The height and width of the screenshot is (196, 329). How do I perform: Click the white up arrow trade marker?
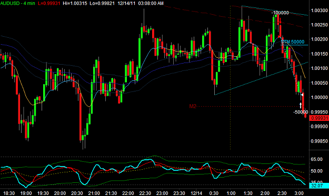click(x=301, y=105)
